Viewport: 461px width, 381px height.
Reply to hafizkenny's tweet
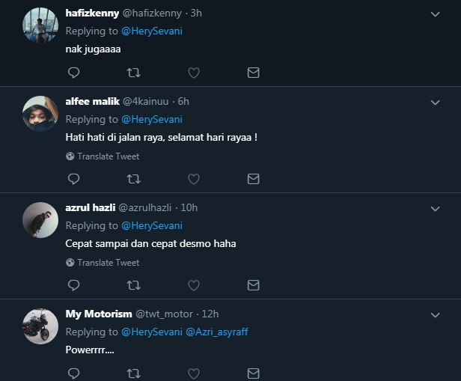[73, 73]
